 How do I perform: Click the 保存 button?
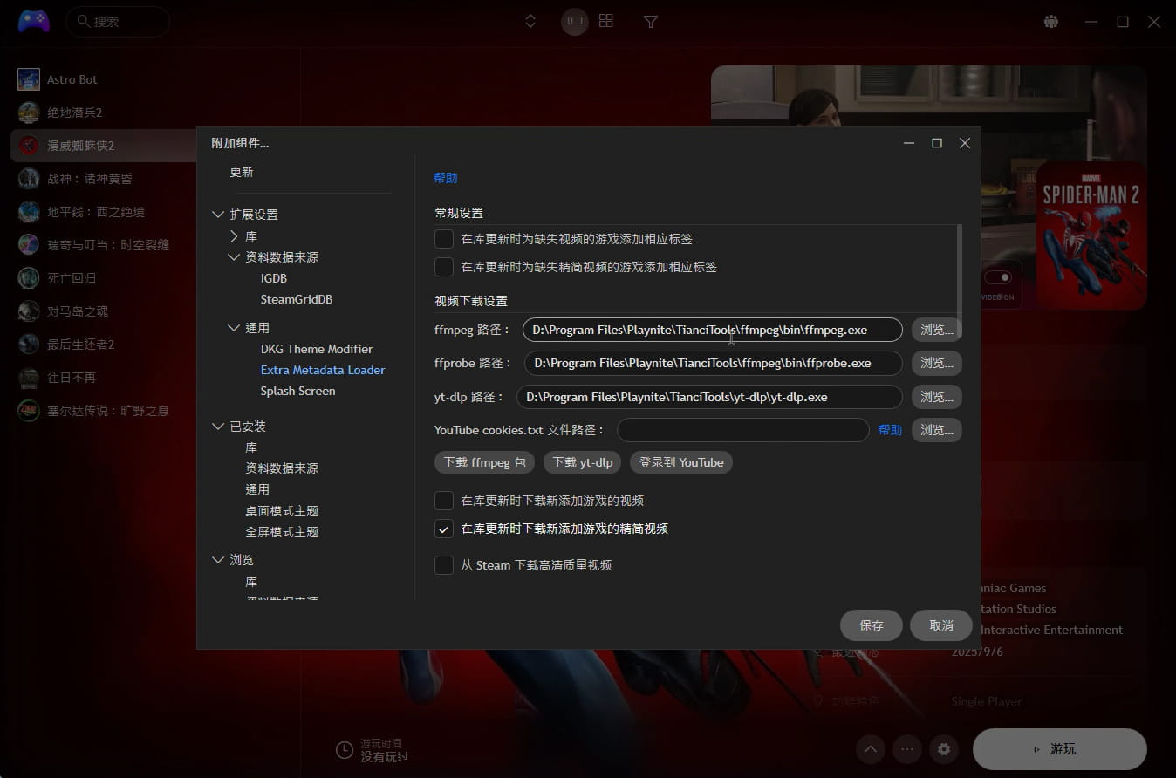(871, 625)
